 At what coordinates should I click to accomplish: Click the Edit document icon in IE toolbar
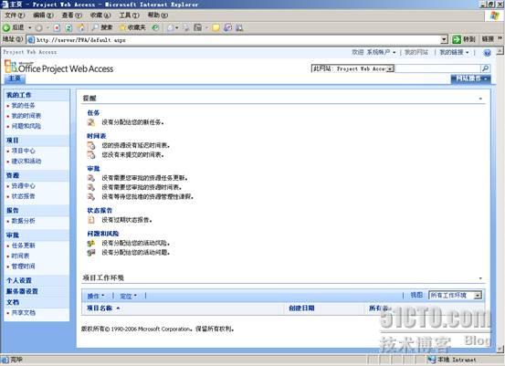coord(197,28)
